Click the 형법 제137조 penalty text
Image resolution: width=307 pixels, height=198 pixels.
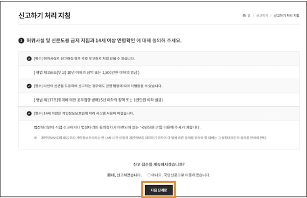point(98,100)
